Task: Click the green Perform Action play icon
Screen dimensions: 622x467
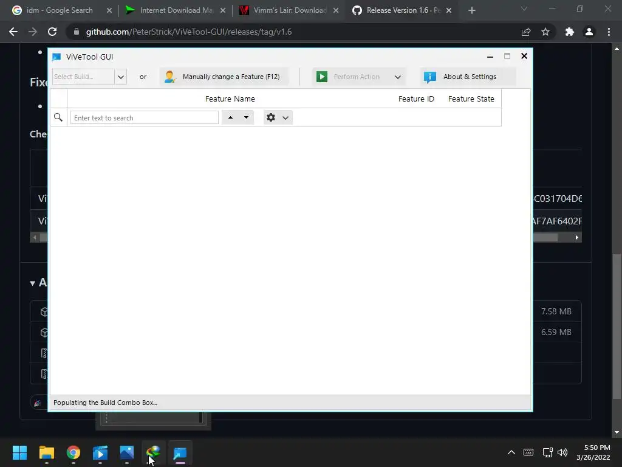Action: click(322, 77)
